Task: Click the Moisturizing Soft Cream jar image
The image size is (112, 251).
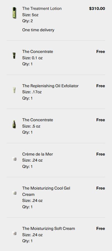Action: pos(14,233)
